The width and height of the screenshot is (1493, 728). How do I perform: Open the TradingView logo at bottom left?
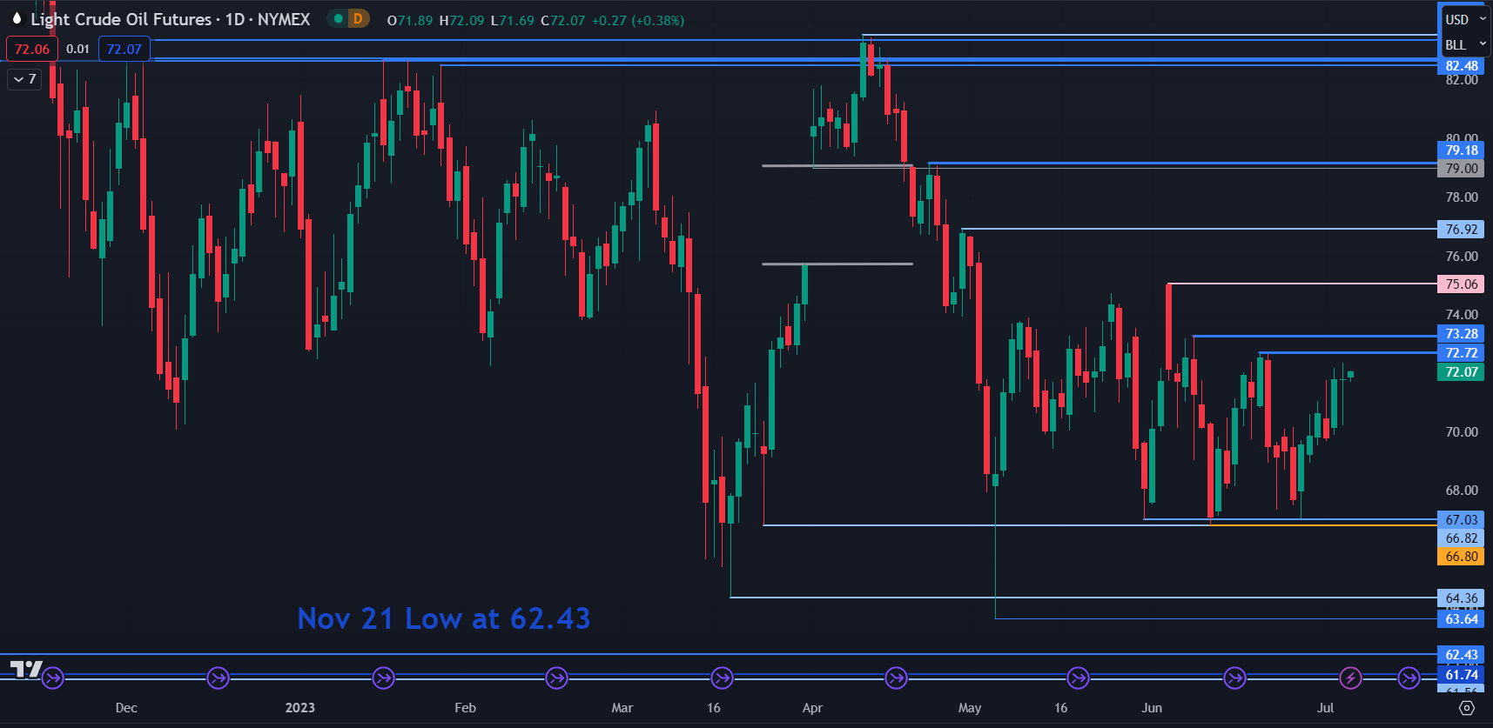tap(26, 669)
